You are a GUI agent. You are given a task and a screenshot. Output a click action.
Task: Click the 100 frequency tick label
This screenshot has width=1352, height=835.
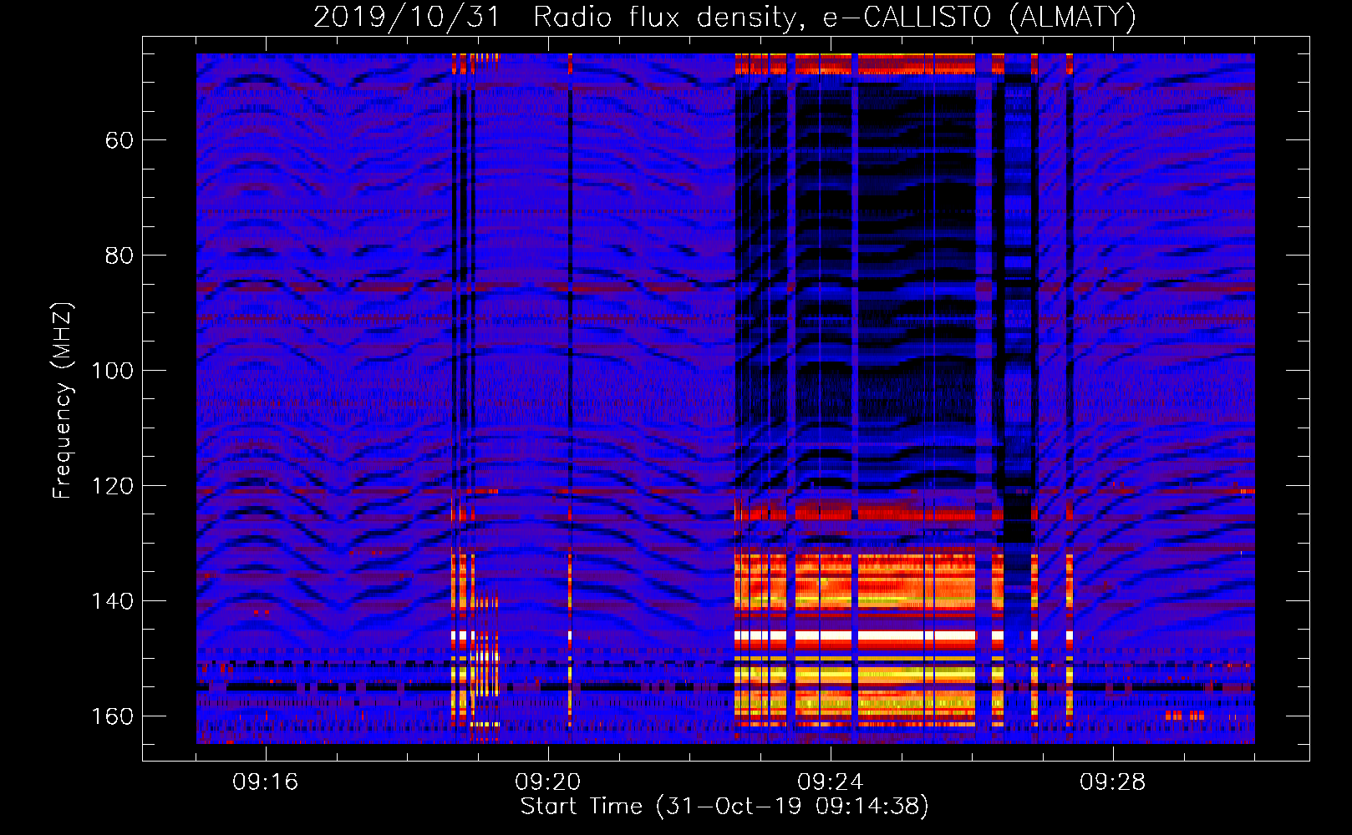point(112,371)
